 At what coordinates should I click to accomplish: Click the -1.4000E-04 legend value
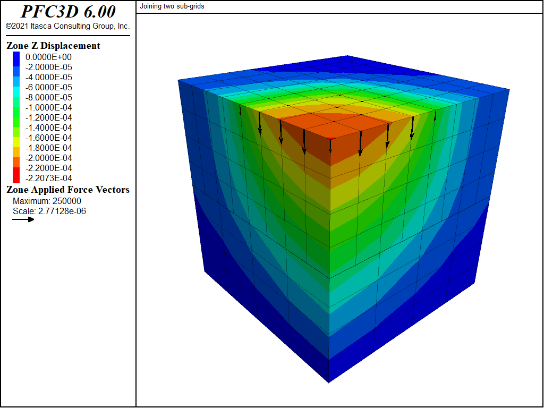48,127
